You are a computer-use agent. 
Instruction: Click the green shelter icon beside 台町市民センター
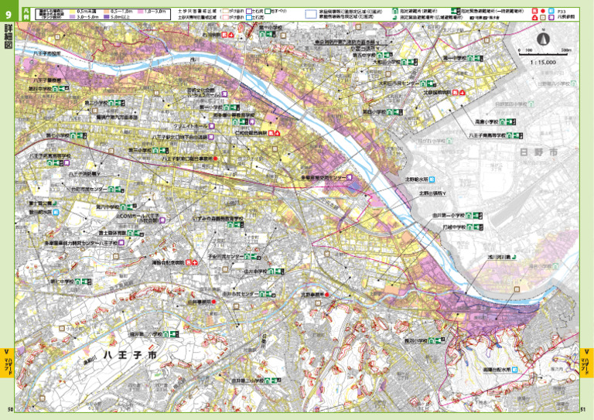(111, 189)
